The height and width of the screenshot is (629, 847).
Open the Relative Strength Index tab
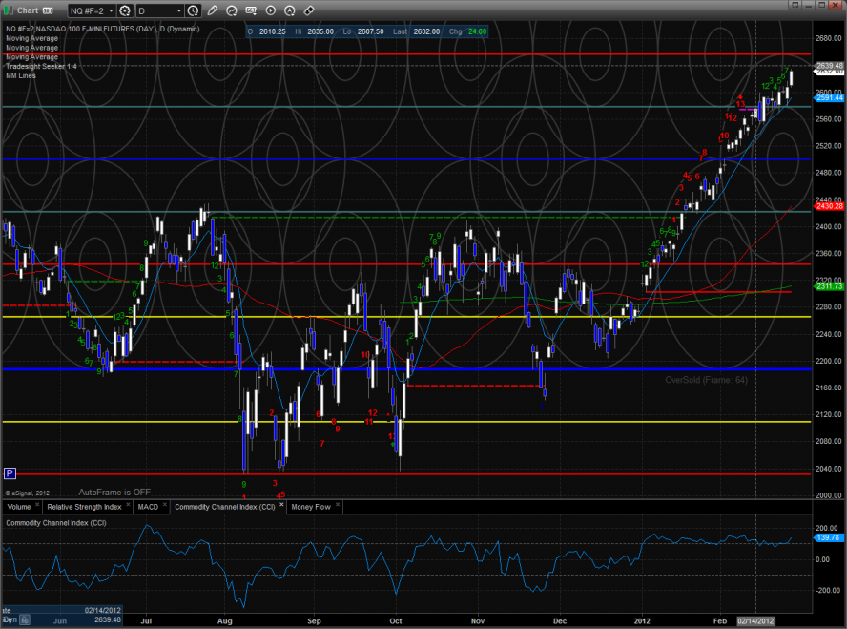click(83, 507)
